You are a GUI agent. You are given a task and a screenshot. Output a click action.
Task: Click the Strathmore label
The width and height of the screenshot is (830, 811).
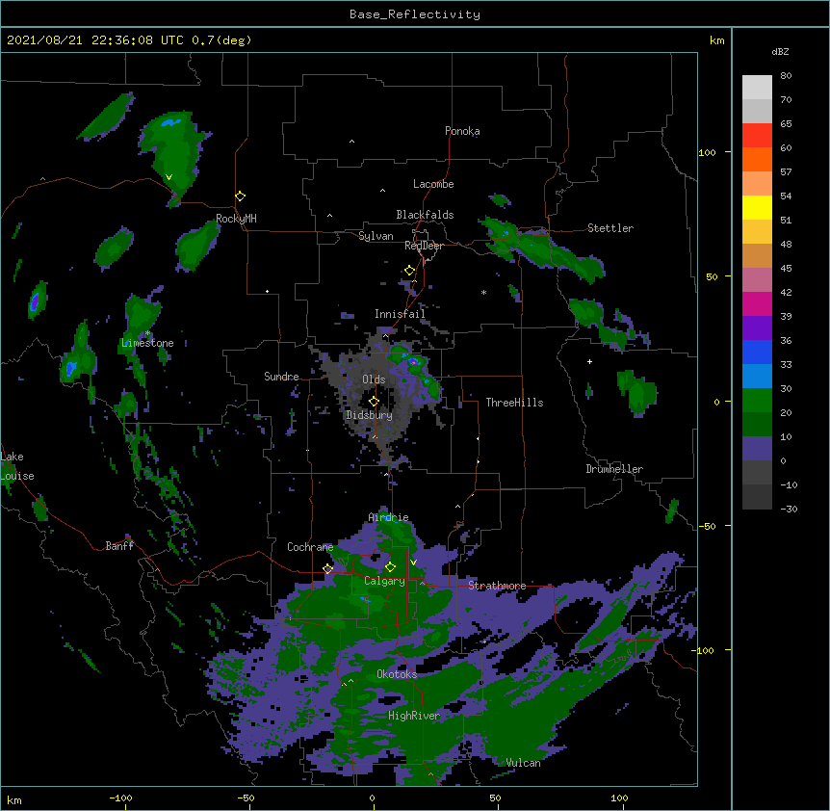[497, 586]
